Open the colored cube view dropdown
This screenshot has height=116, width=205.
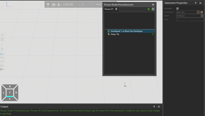[x=2, y=69]
